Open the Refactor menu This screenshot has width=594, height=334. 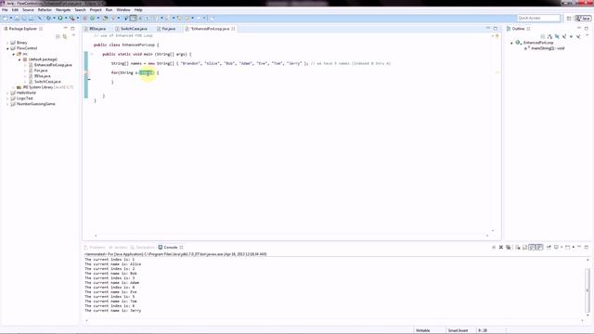(x=45, y=10)
